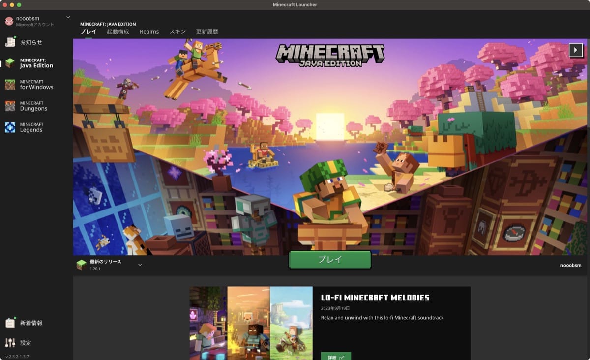
Task: Expand the 最新のリリース version chevron
Action: (x=140, y=265)
